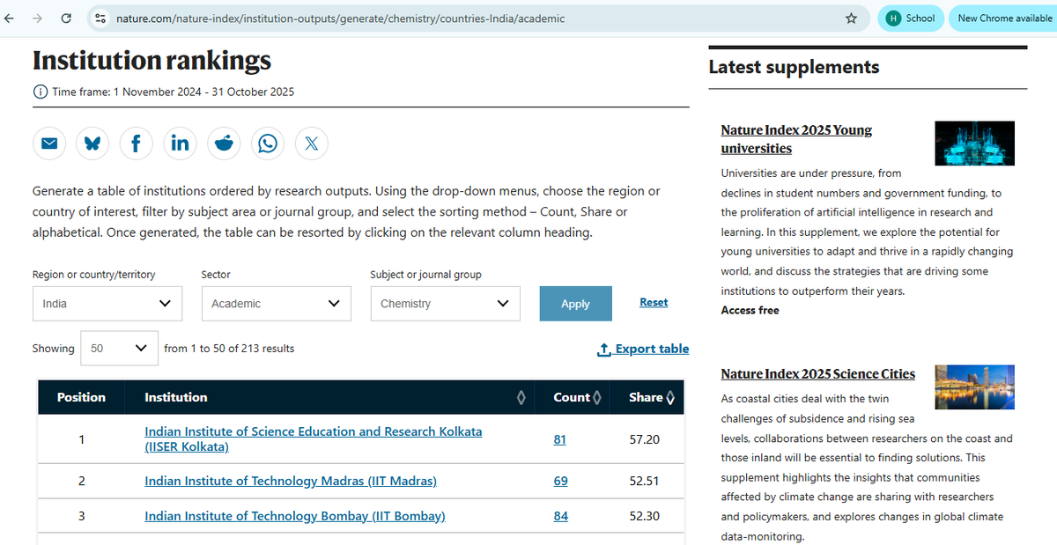The image size is (1057, 545).
Task: Bookmark this page with star icon
Action: click(x=851, y=18)
